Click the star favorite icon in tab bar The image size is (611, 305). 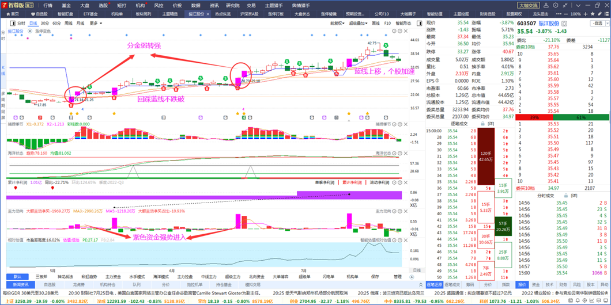coord(593,14)
